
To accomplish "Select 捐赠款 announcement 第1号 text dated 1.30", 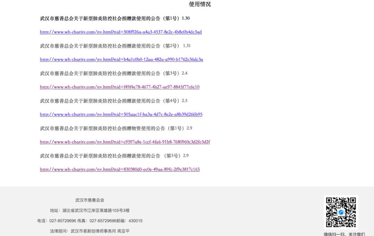I will click(x=115, y=18).
